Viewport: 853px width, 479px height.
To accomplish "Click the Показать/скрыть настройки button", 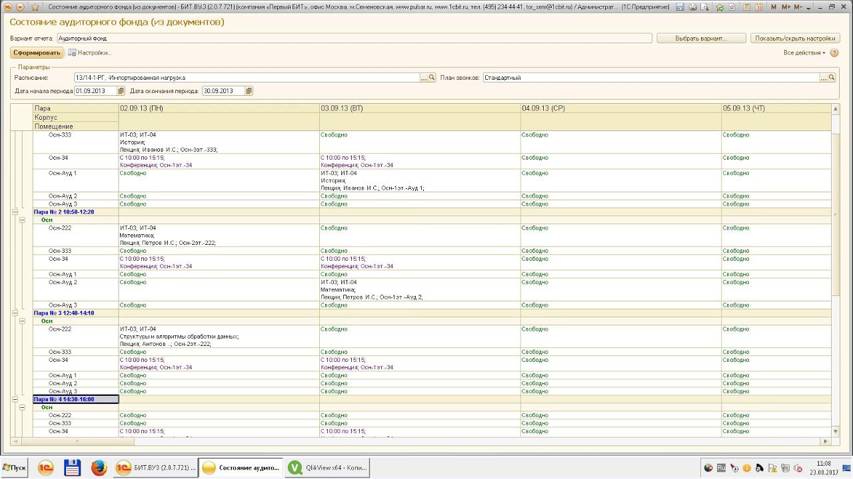I will tap(795, 39).
